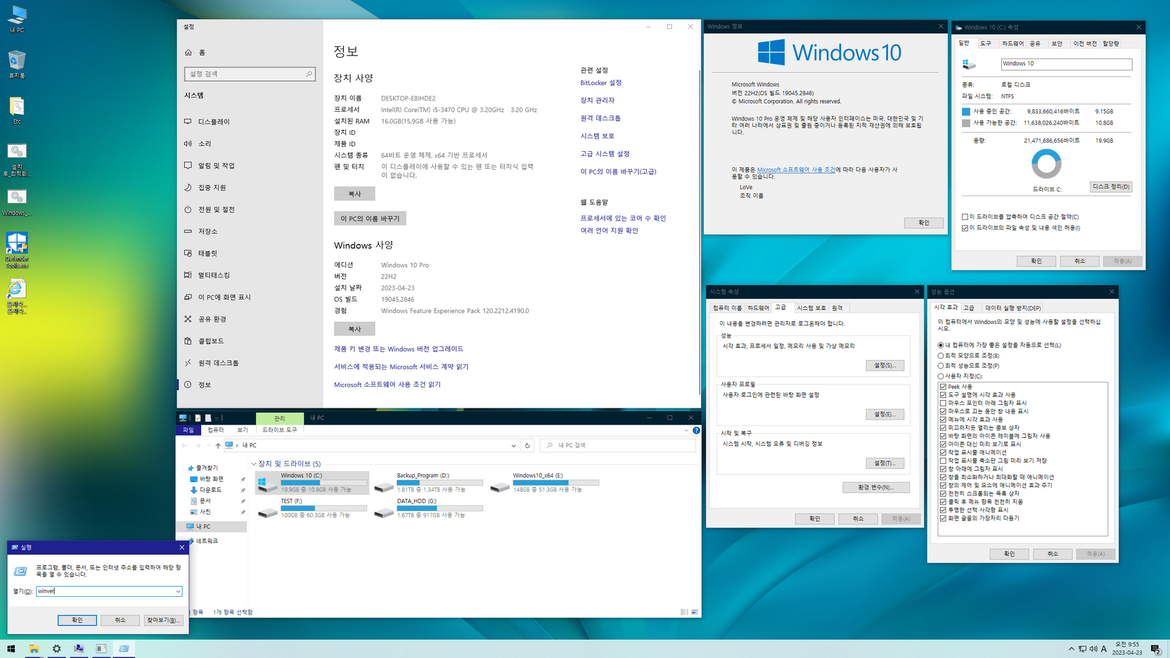This screenshot has height=658, width=1170.
Task: Switch to 도구 tab in C: properties
Action: [986, 44]
